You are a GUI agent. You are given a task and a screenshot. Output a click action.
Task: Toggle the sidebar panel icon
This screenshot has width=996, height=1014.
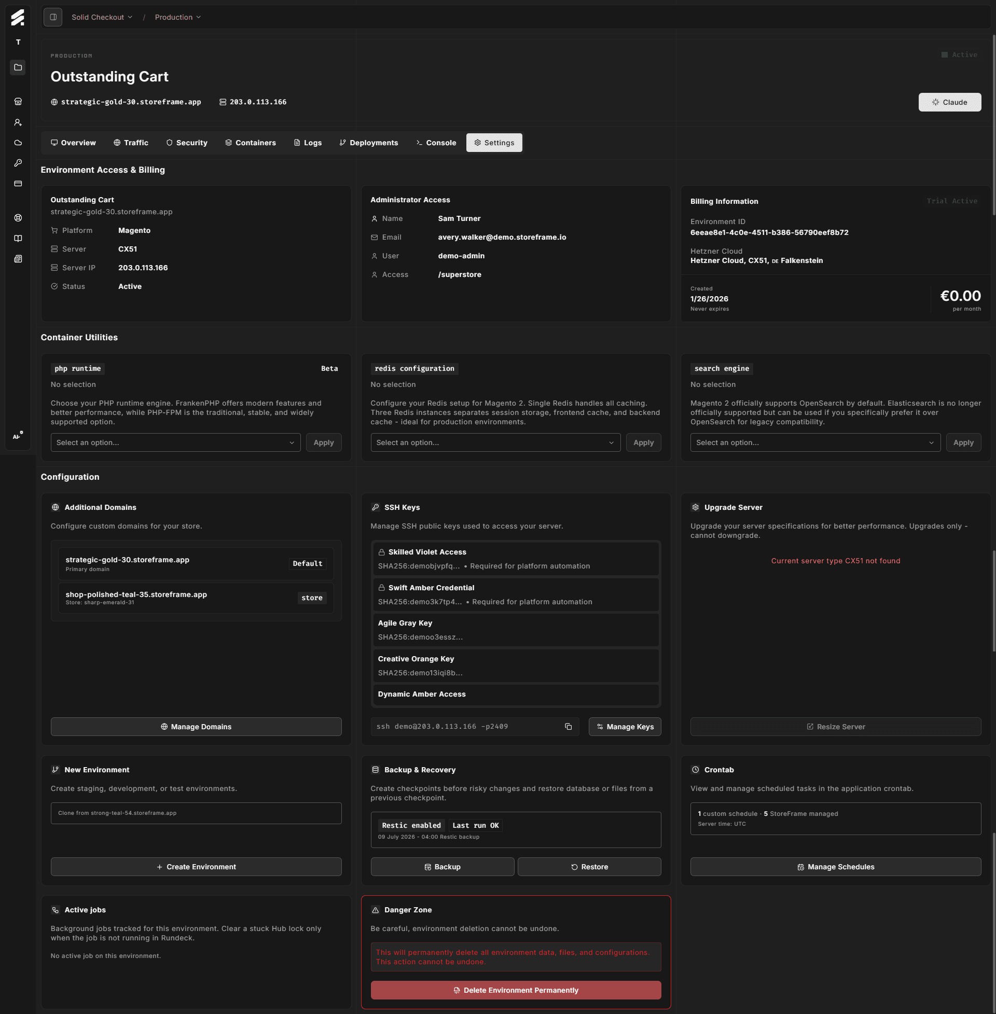pyautogui.click(x=53, y=17)
